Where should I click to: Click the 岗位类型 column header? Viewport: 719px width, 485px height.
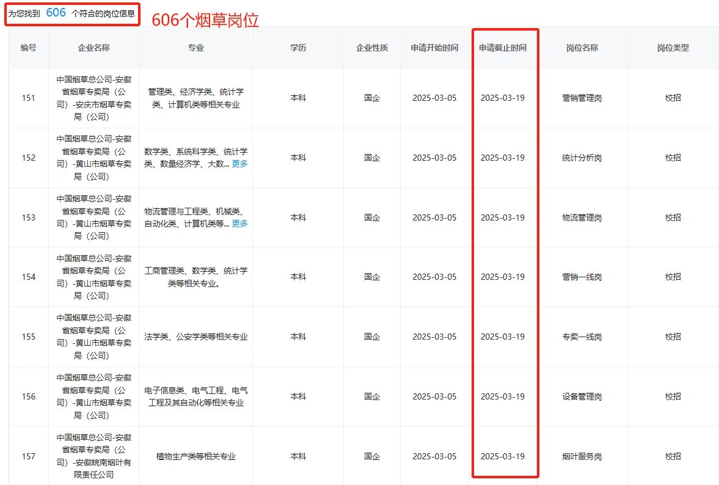click(x=673, y=48)
